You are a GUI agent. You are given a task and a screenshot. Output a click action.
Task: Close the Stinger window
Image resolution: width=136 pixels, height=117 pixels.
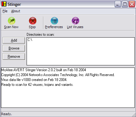[x=132, y=4]
